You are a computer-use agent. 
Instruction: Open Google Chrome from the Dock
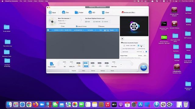[x=29, y=105]
